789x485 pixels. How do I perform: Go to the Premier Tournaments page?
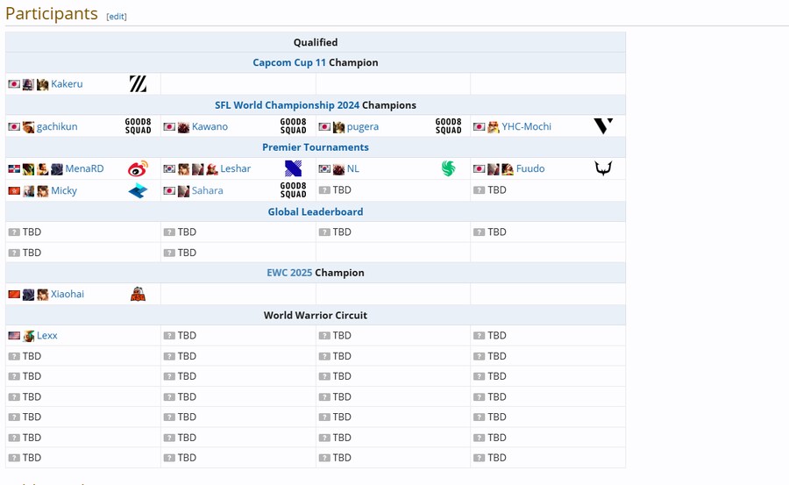(x=315, y=147)
